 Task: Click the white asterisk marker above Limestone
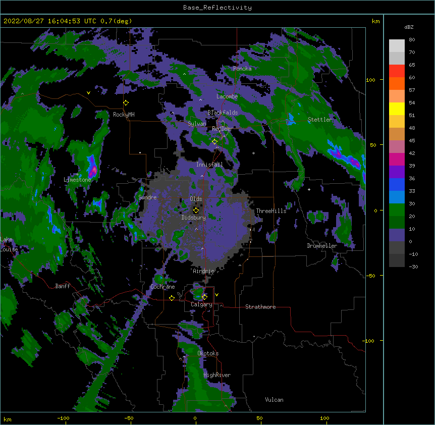click(x=78, y=175)
